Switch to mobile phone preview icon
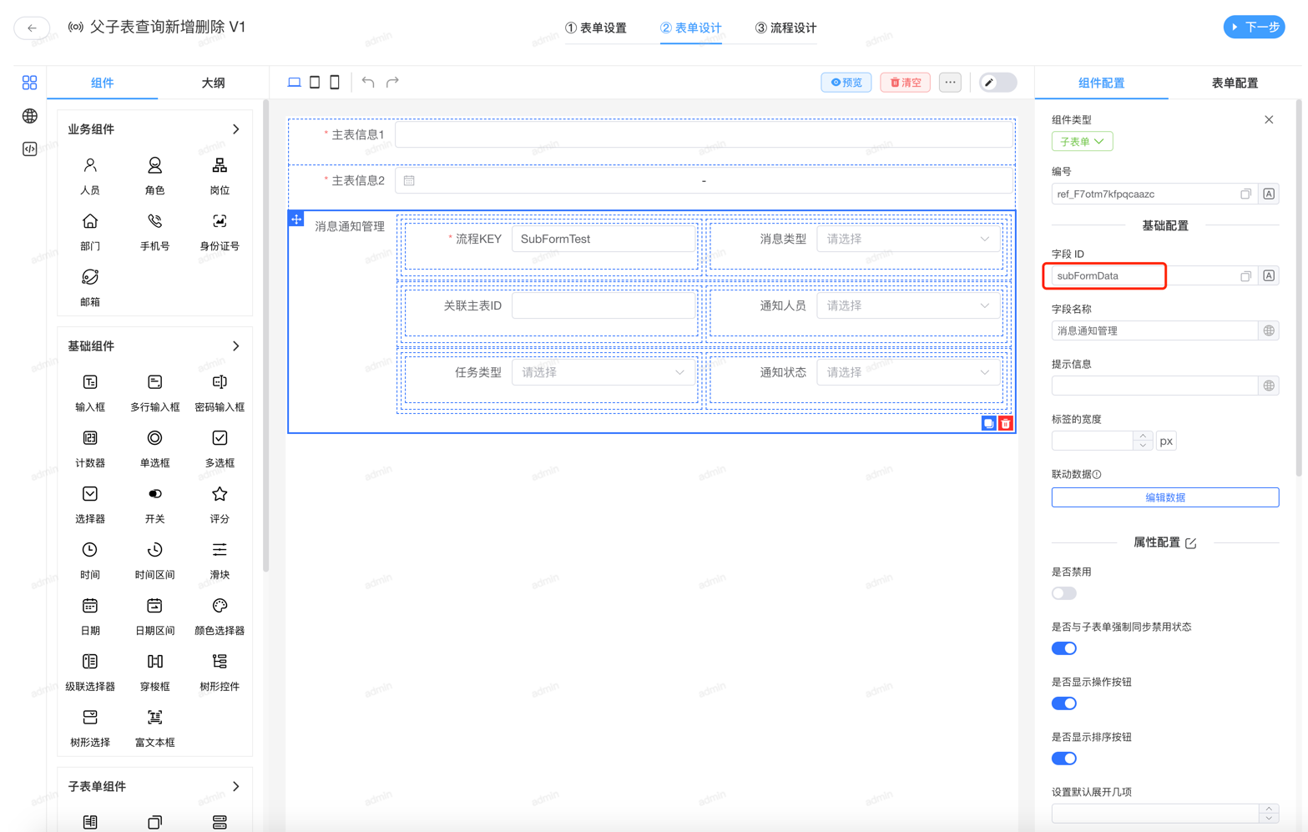 point(335,82)
